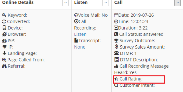This screenshot has height=92, width=183.
Task: Click the dollar Survey Sales Amount icon
Action: point(116,47)
